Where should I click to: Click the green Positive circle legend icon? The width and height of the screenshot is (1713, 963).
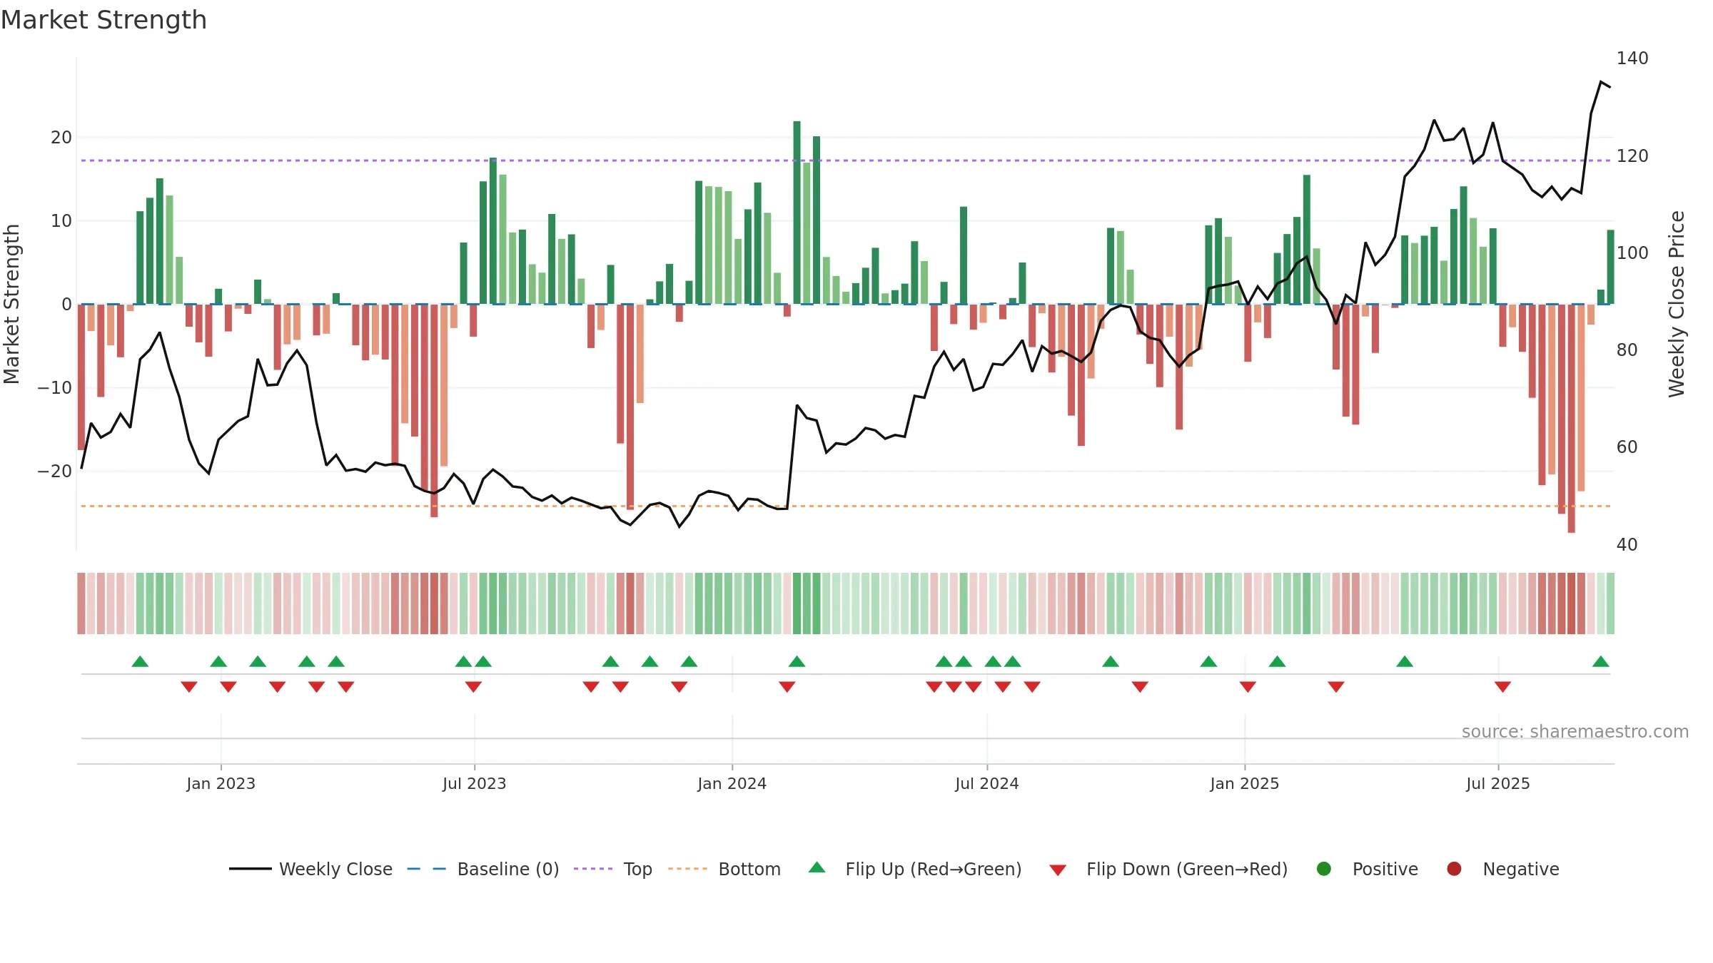pyautogui.click(x=1324, y=869)
